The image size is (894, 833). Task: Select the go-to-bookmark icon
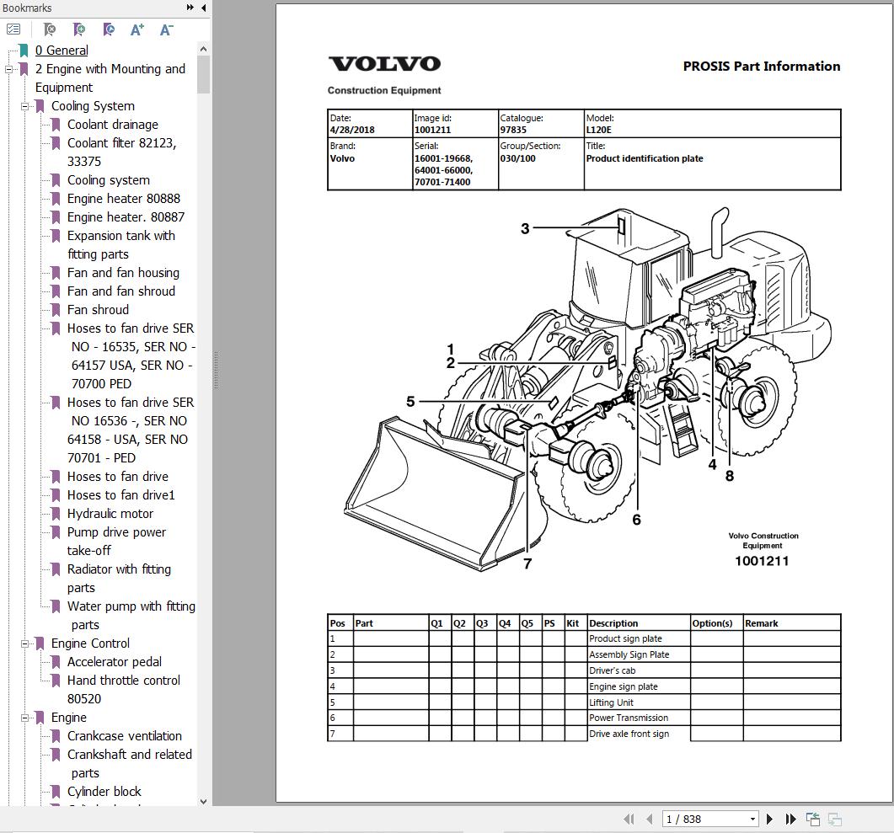[107, 28]
